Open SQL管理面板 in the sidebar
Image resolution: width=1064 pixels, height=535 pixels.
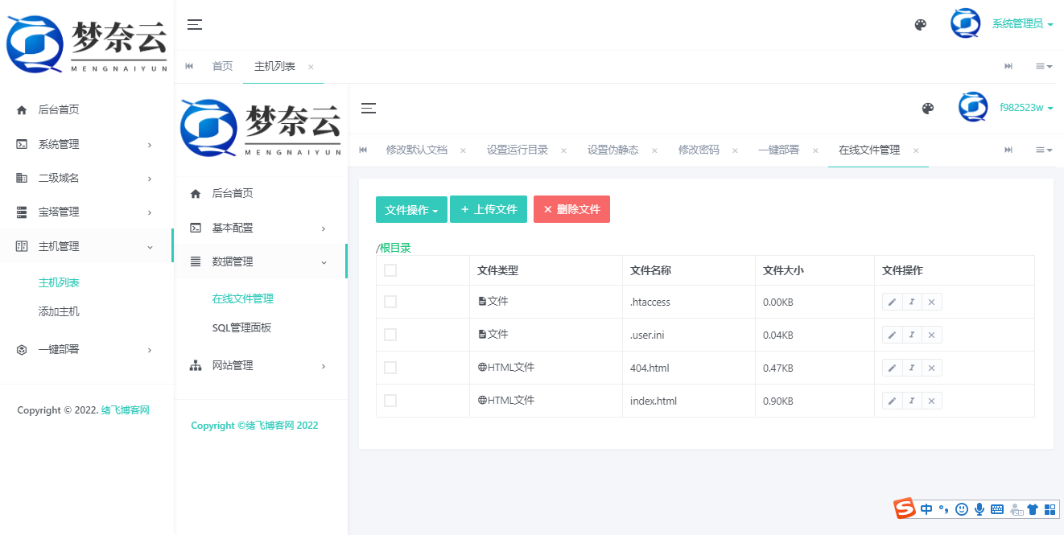click(241, 327)
